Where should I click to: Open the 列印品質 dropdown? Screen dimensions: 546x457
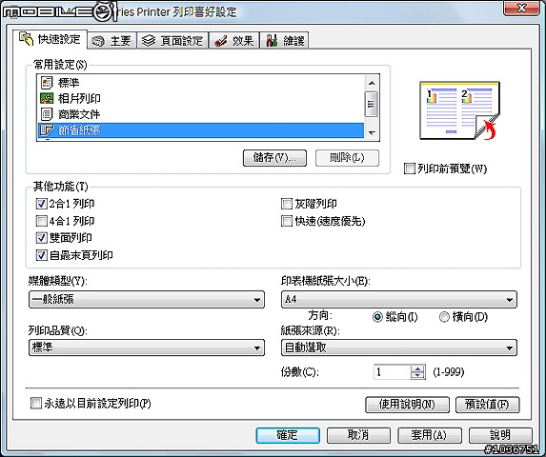(x=147, y=348)
